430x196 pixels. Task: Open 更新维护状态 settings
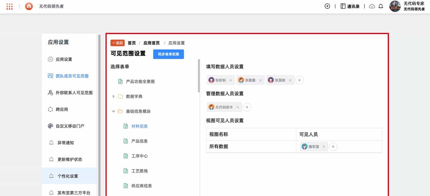point(67,159)
